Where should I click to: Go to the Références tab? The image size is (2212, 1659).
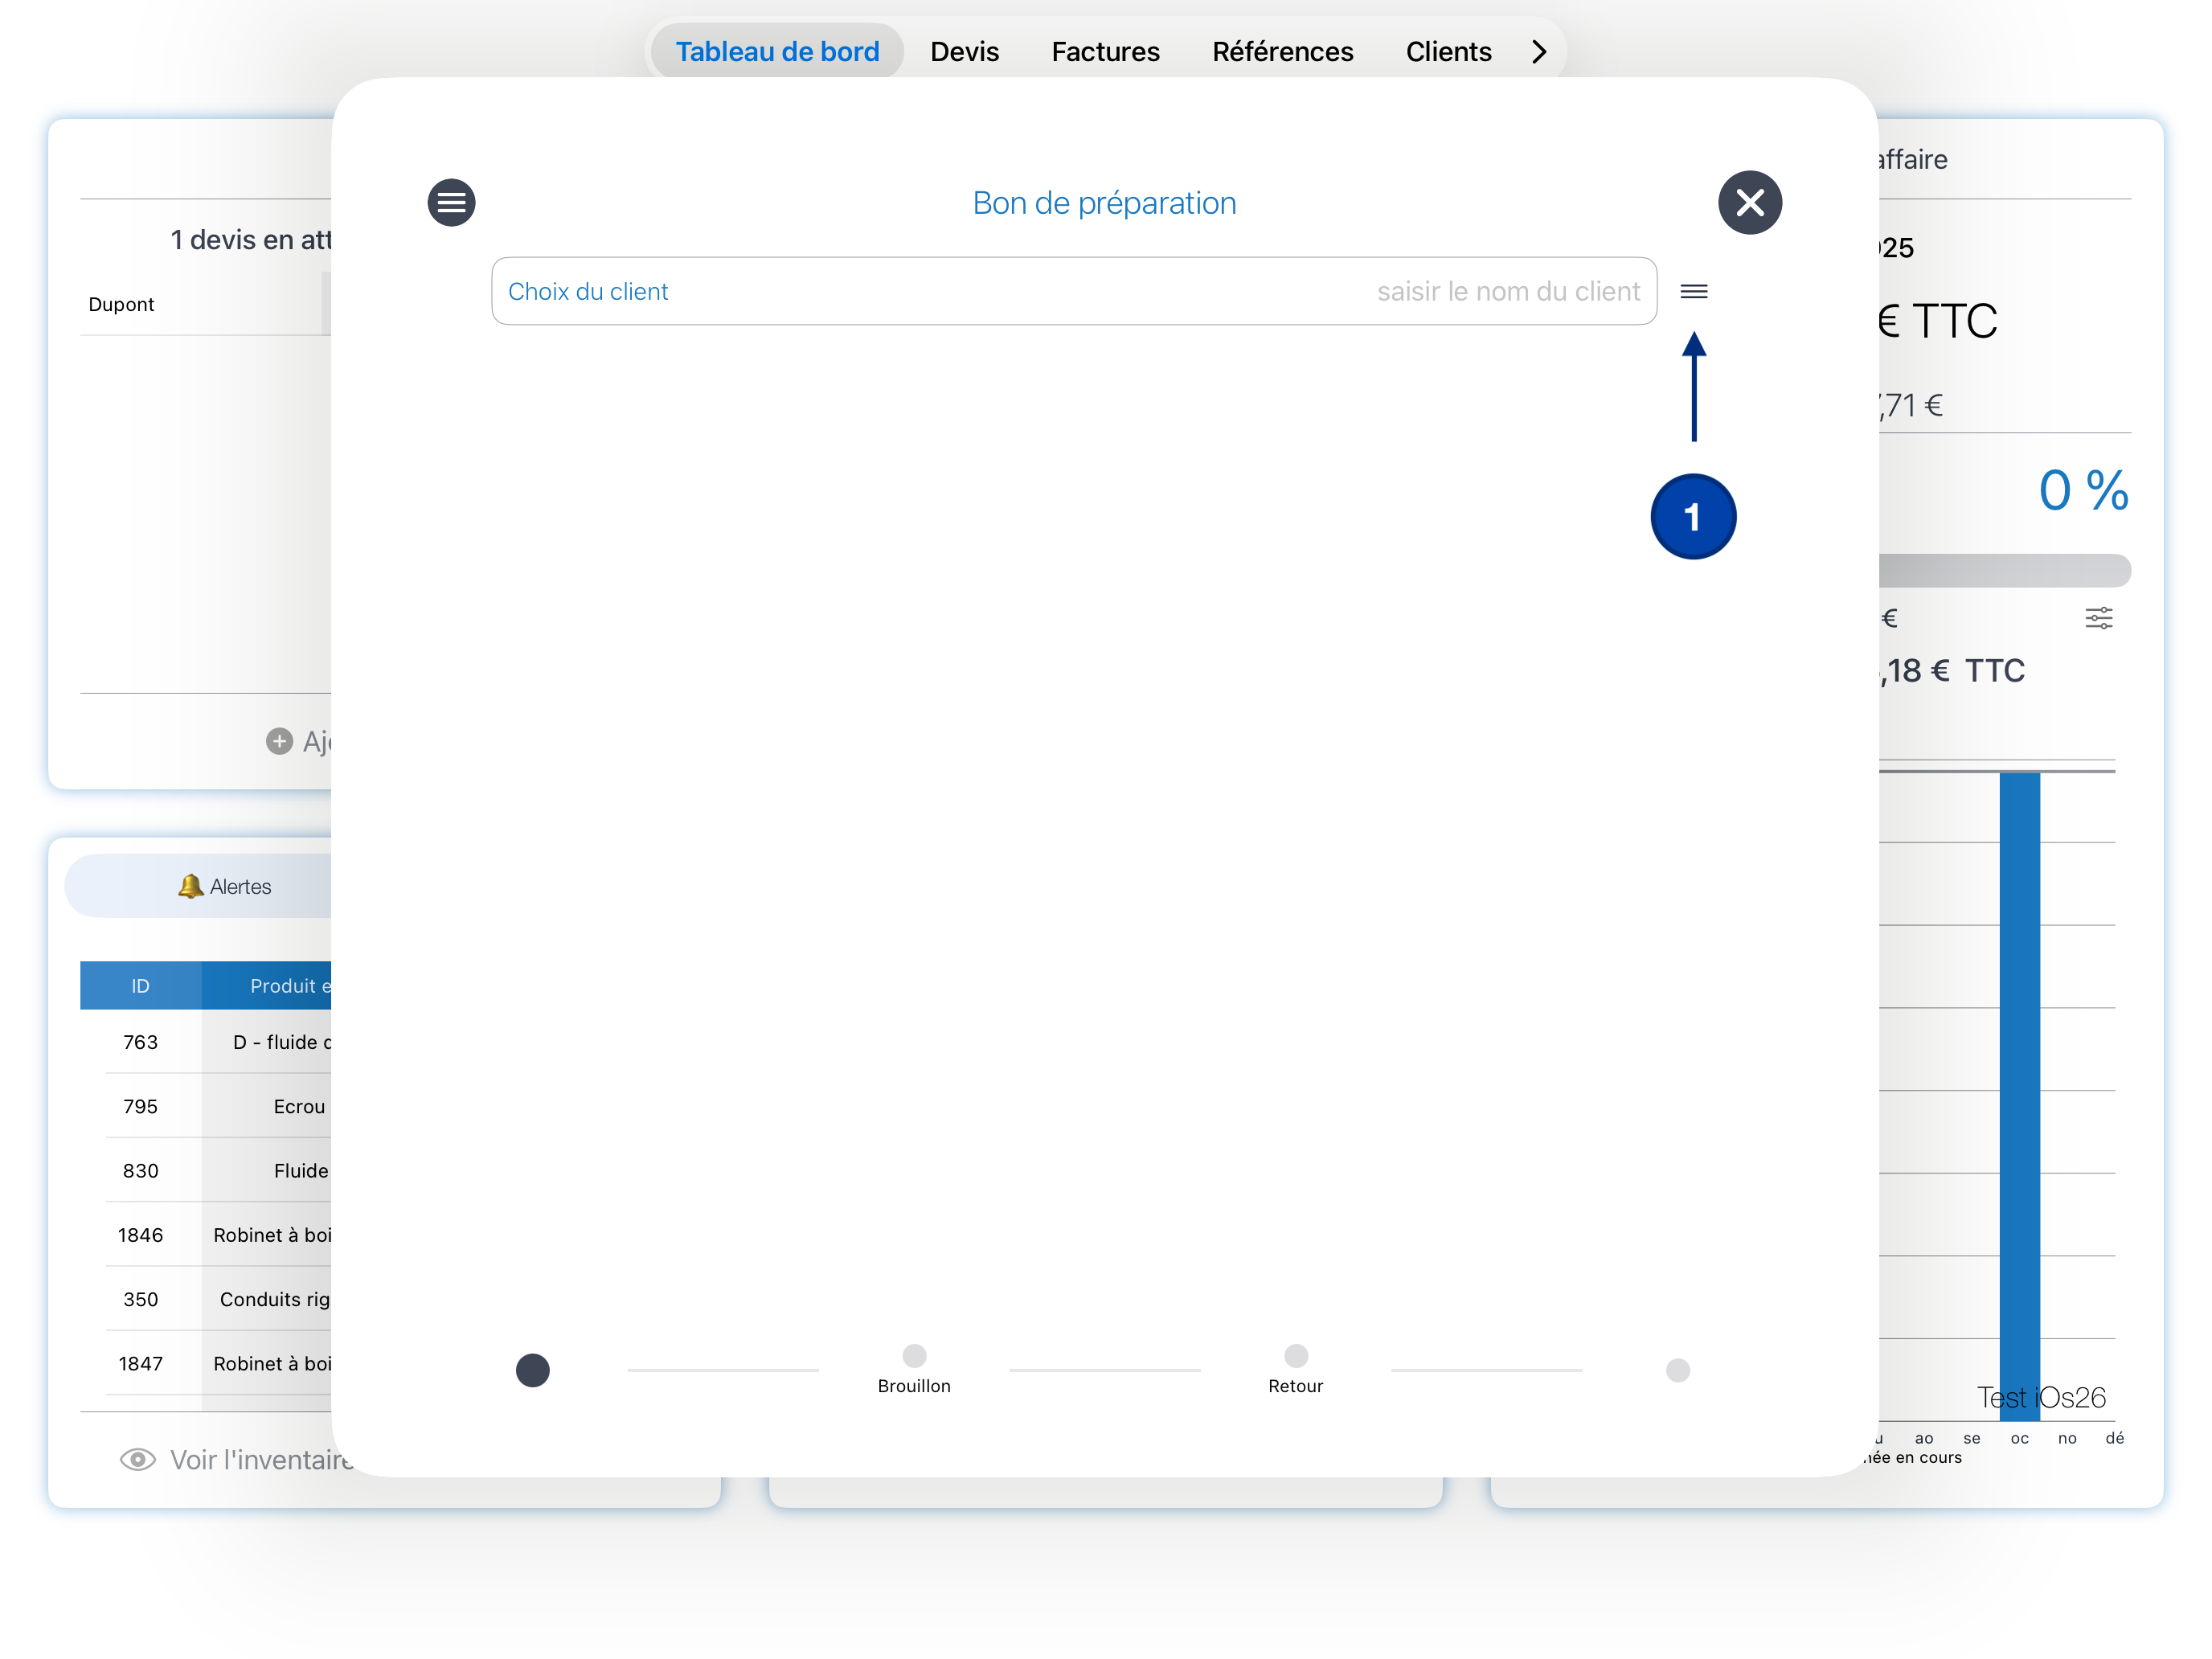[x=1282, y=52]
